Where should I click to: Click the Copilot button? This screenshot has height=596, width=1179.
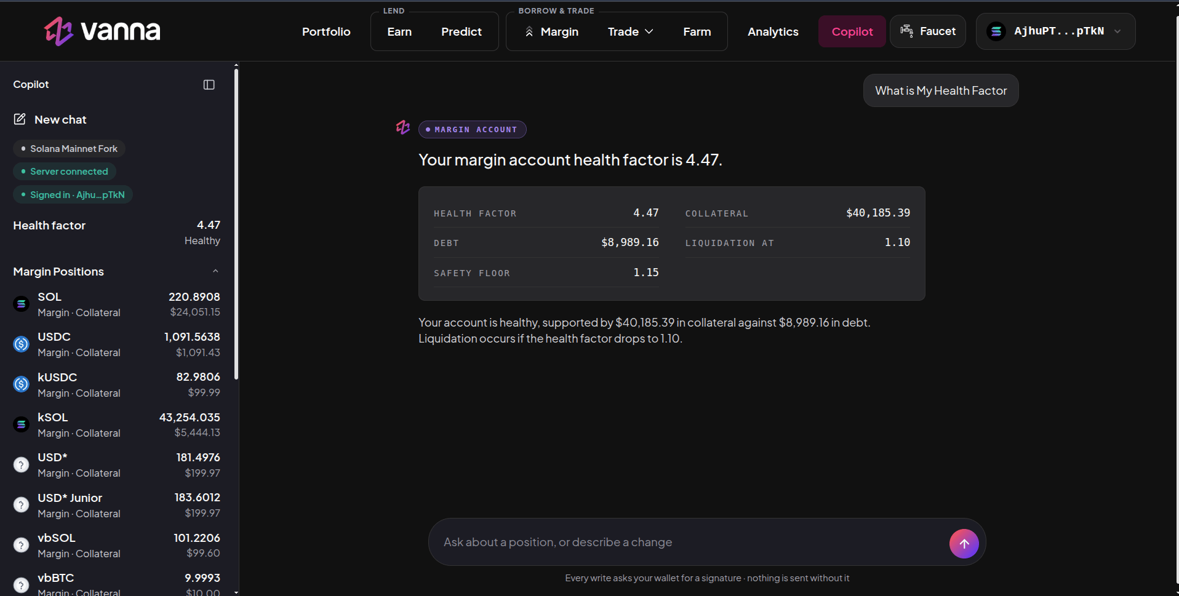point(852,31)
